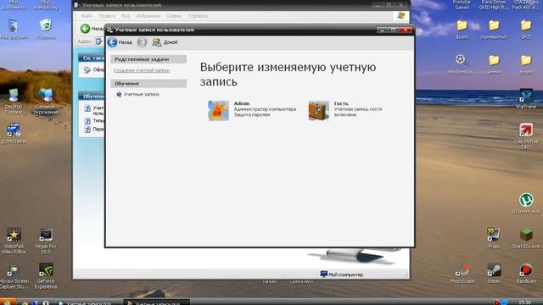Launch Bandicam desktop shortcut
Image resolution: width=543 pixels, height=305 pixels.
(526, 270)
